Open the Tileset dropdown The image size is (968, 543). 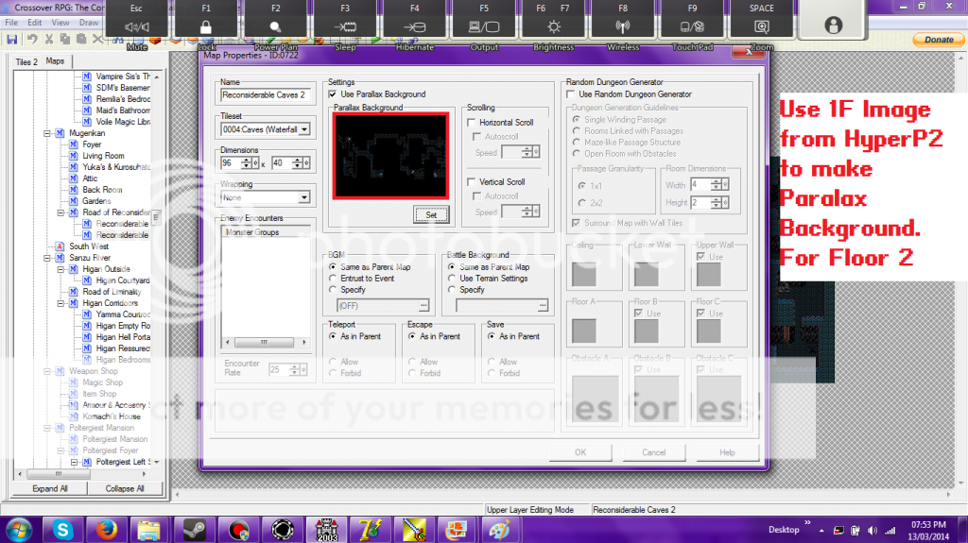(x=303, y=129)
